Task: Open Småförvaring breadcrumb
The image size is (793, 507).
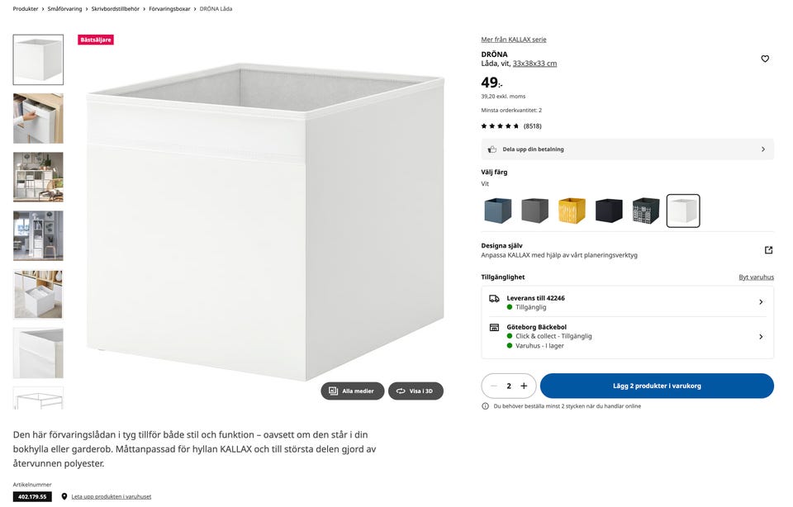Action: click(64, 8)
